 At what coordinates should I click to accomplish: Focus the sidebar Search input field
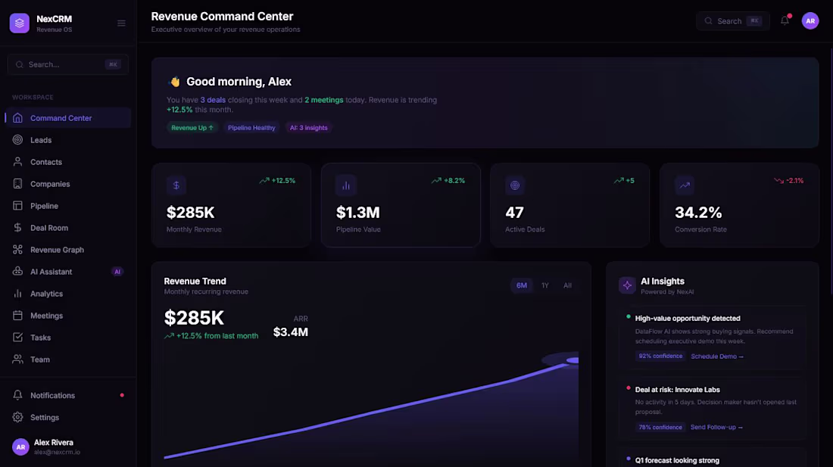(68, 64)
